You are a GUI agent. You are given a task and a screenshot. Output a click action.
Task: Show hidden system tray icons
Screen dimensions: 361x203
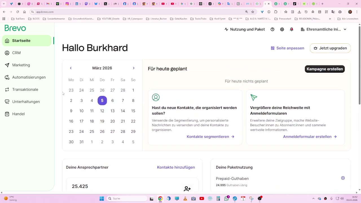[313, 198]
